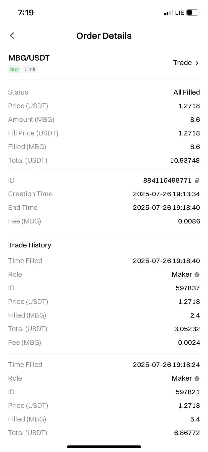Viewport: 208px width, 452px height.
Task: Open Trade page via the chevron arrow
Action: tap(197, 63)
